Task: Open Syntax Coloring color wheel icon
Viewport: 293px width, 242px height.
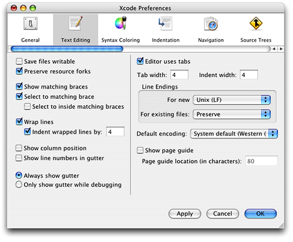Action: pos(120,23)
